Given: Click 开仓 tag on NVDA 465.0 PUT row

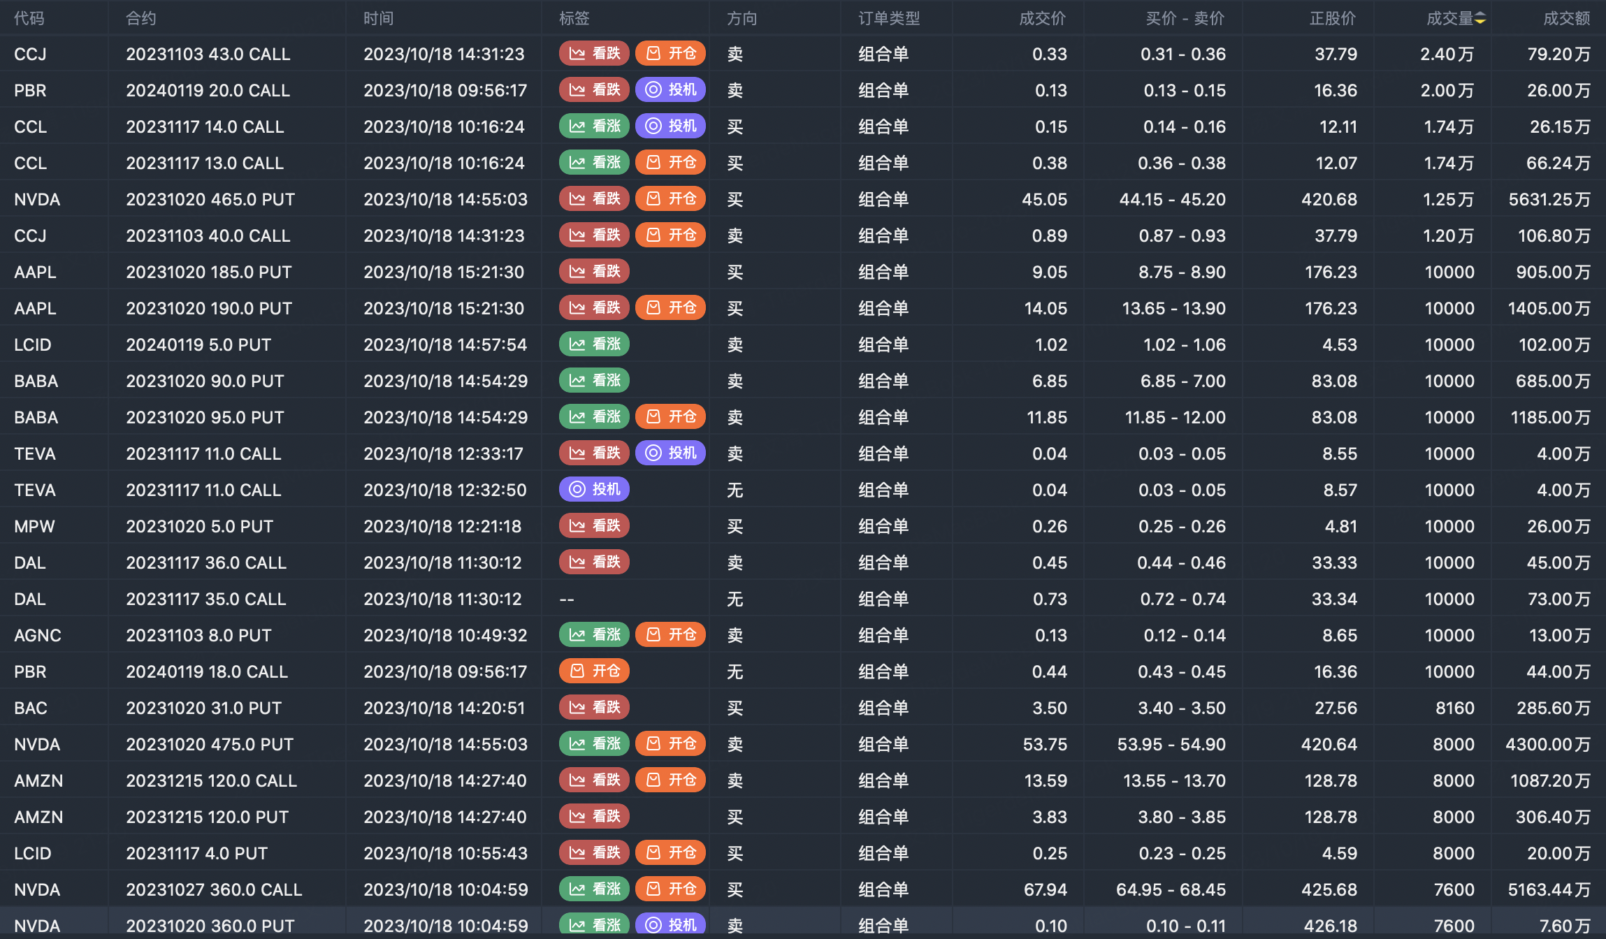Looking at the screenshot, I should (x=671, y=199).
